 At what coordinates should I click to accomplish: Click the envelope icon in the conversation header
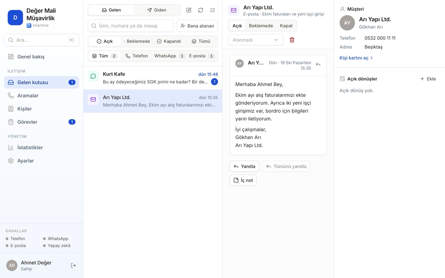pos(234,10)
